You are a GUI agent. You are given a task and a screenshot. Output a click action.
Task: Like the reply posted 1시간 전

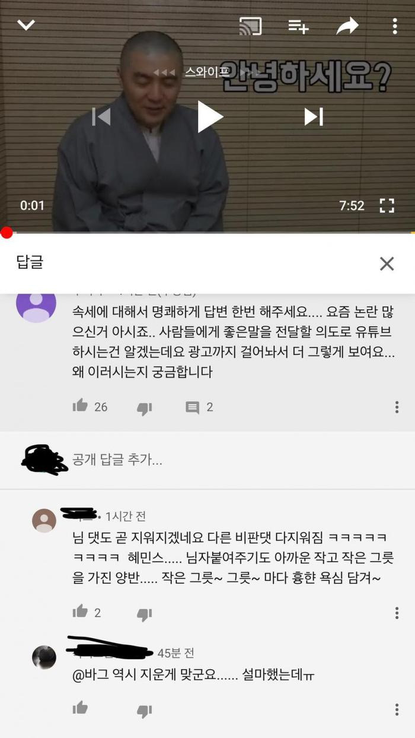pos(80,612)
